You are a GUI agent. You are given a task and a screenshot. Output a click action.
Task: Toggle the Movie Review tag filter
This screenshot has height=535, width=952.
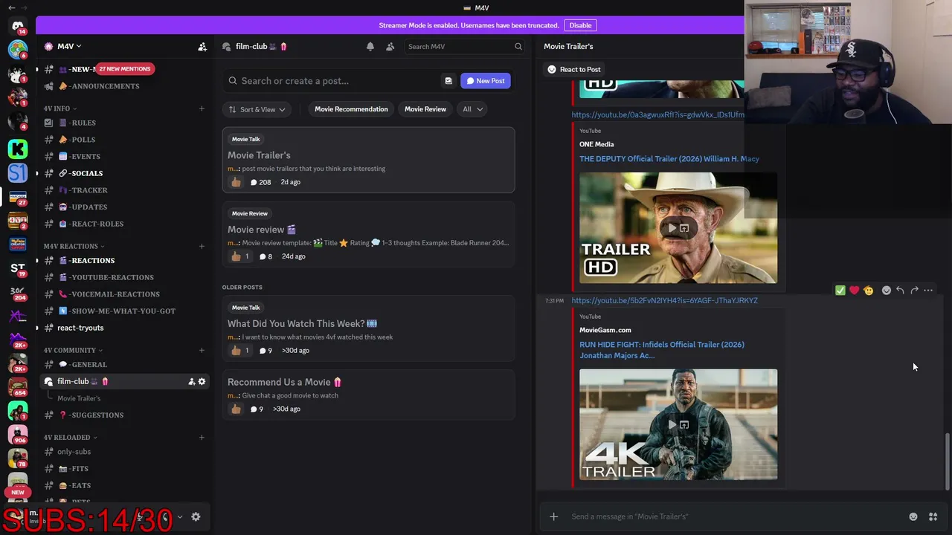[x=425, y=109]
